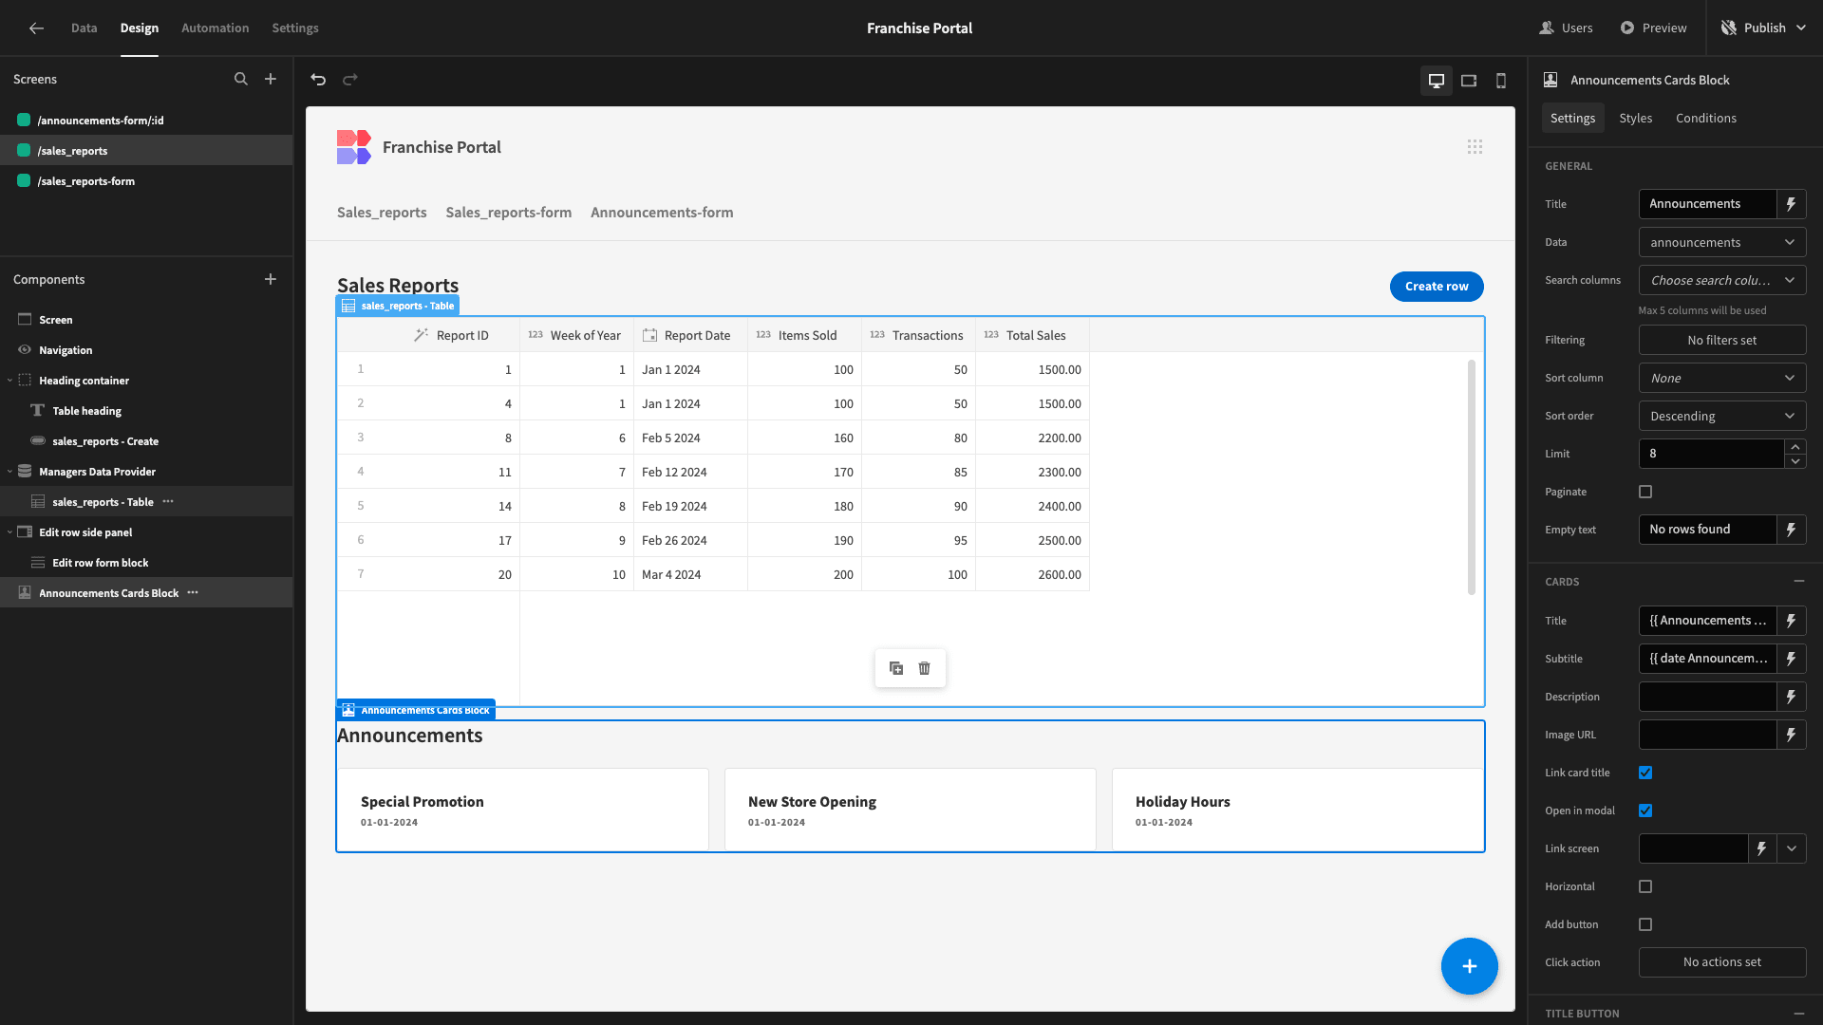Open bindings for General Title lightning icon
The image size is (1823, 1025).
(1792, 204)
